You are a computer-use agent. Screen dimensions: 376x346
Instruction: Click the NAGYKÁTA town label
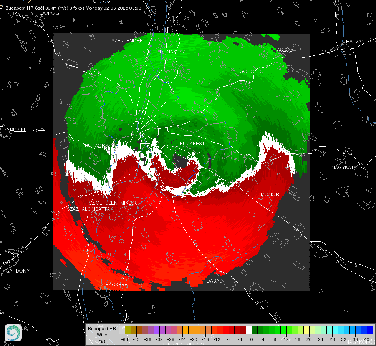[344, 167]
